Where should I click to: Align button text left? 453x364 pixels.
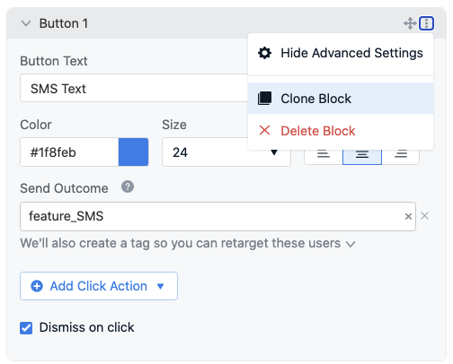tap(324, 154)
